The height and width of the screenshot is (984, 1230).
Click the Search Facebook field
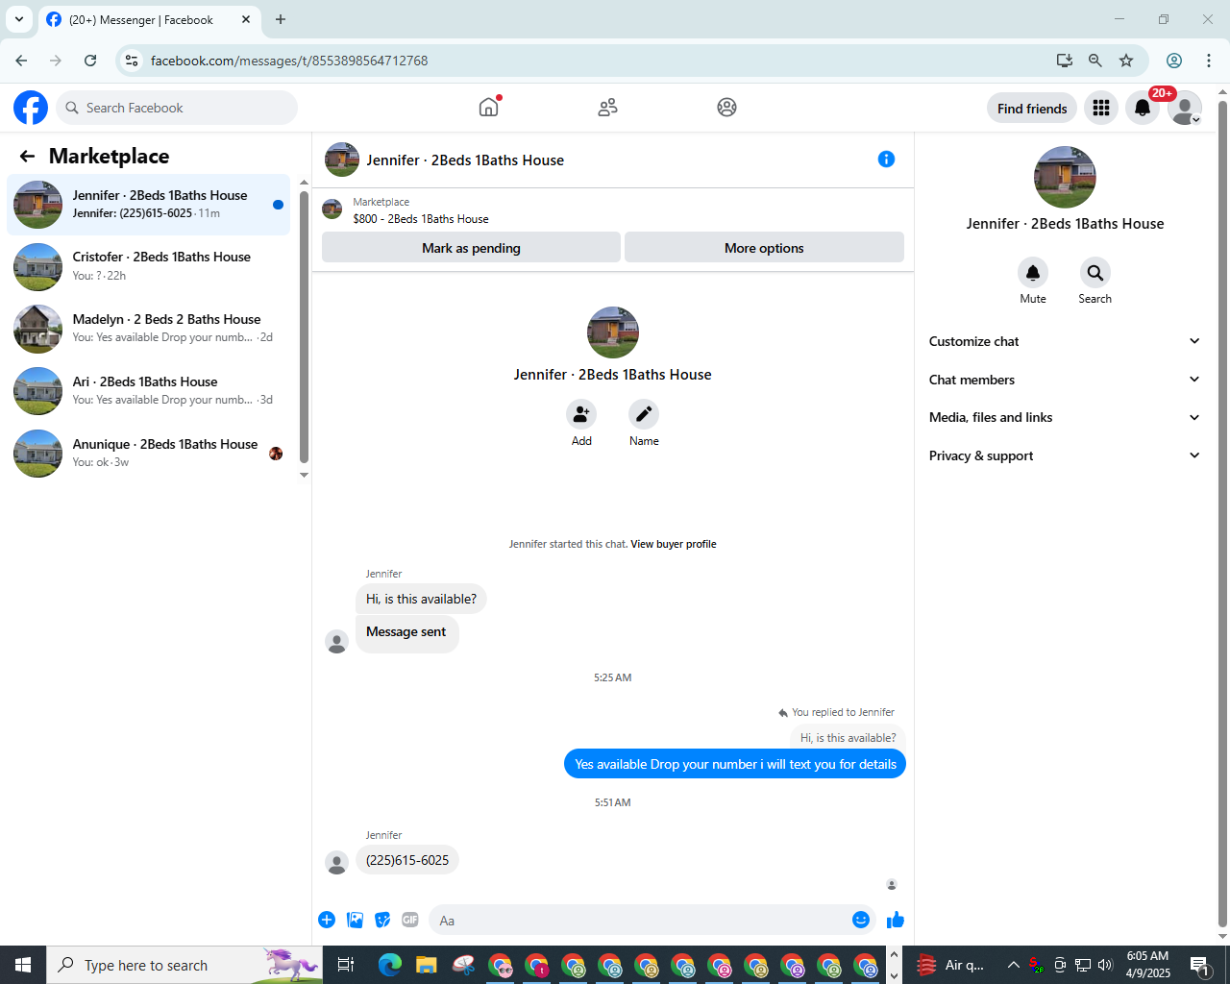(177, 108)
